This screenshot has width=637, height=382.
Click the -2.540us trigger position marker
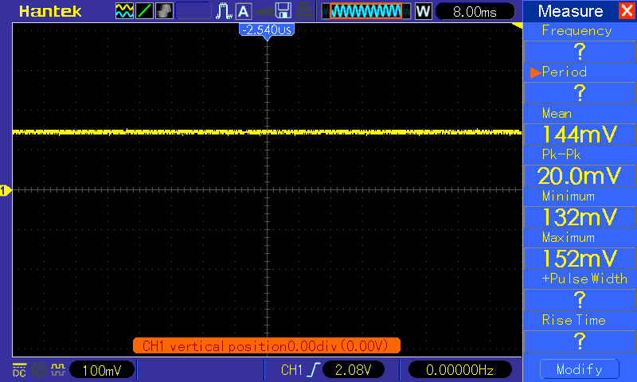(267, 30)
